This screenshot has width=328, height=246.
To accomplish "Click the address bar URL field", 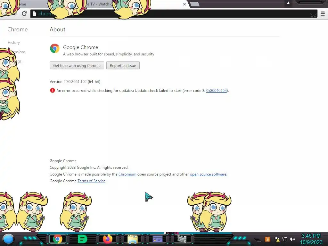I will [174, 14].
